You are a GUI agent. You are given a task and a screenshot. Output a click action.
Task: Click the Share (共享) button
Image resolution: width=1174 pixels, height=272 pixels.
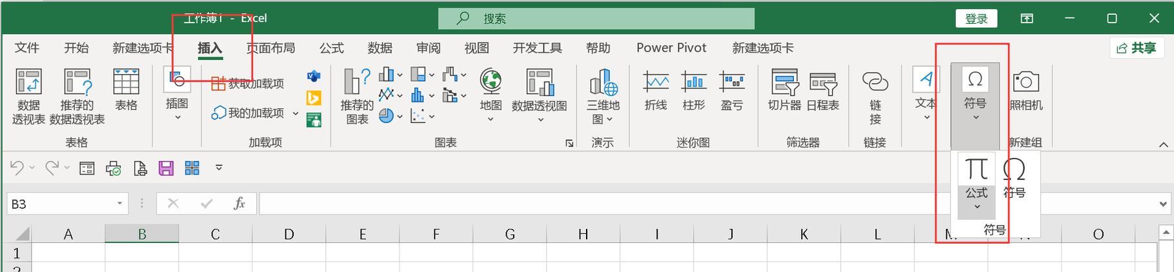point(1136,48)
